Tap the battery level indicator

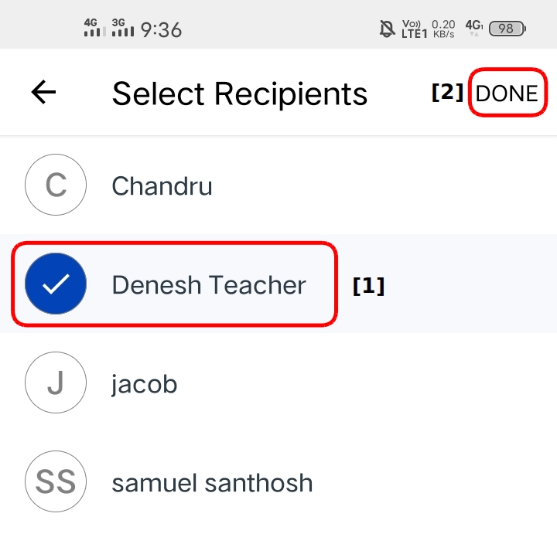coord(507,29)
